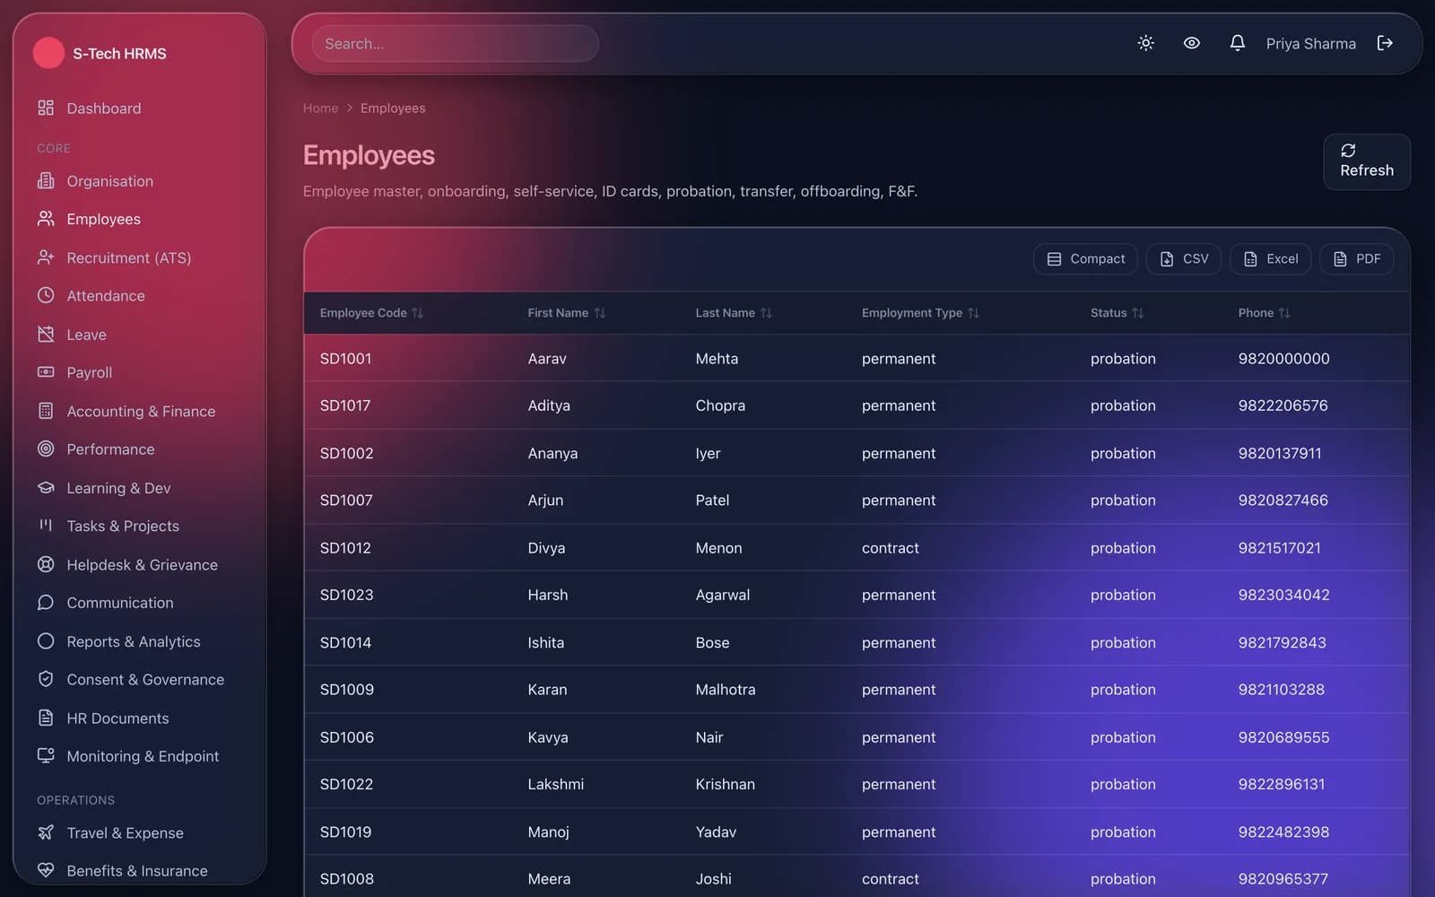Image resolution: width=1435 pixels, height=897 pixels.
Task: Click the Refresh button
Action: pyautogui.click(x=1367, y=161)
